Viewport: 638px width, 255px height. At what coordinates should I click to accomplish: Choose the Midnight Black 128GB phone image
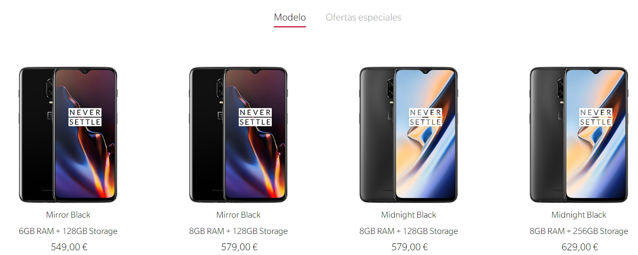408,135
